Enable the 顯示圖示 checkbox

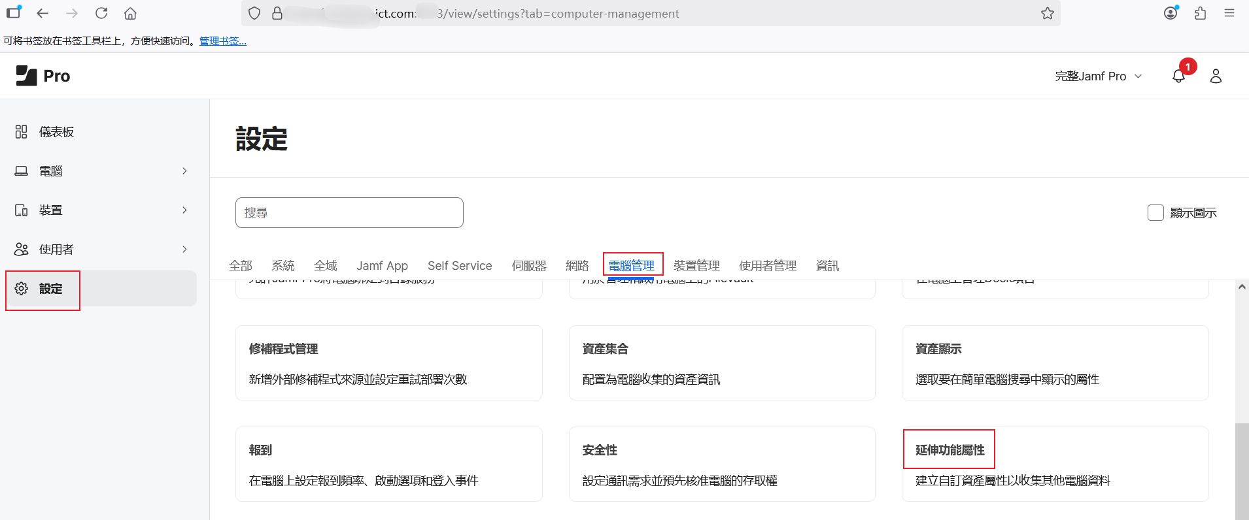(x=1155, y=213)
